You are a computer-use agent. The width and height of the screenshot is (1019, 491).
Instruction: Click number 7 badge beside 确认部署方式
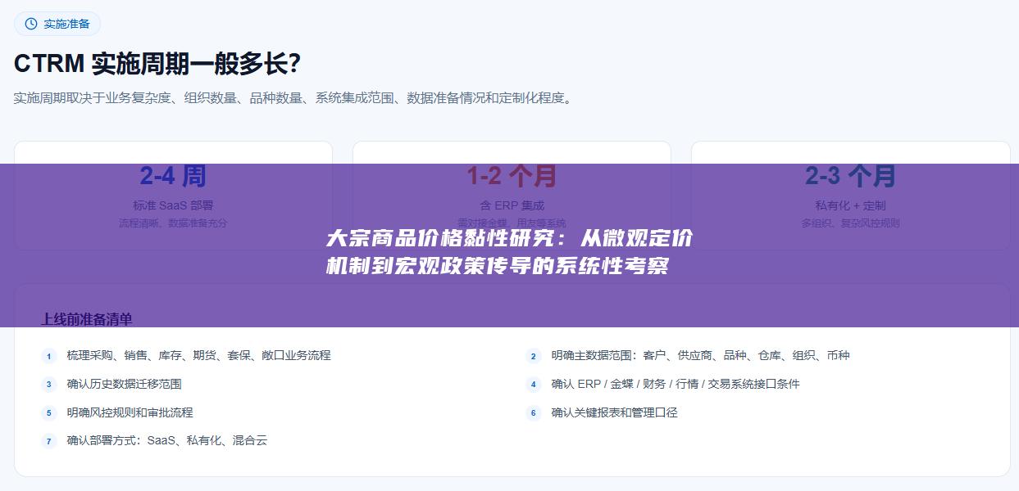point(49,441)
